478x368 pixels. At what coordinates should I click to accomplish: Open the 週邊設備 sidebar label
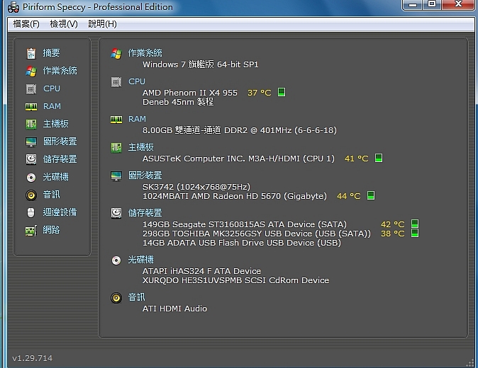point(60,212)
